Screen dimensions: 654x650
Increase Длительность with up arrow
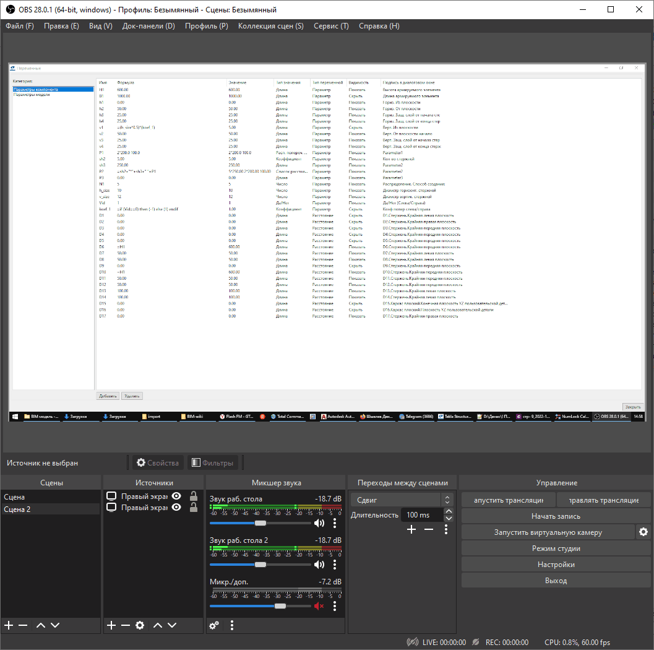click(x=449, y=511)
